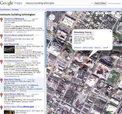Open Theatre N at Nemours result
The height and width of the screenshot is (114, 122).
coord(14,19)
